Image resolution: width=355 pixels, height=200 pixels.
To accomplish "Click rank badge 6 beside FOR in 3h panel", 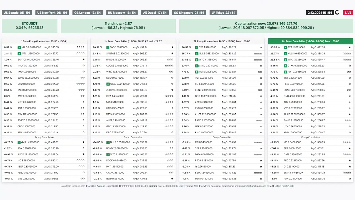I will (x=197, y=72).
